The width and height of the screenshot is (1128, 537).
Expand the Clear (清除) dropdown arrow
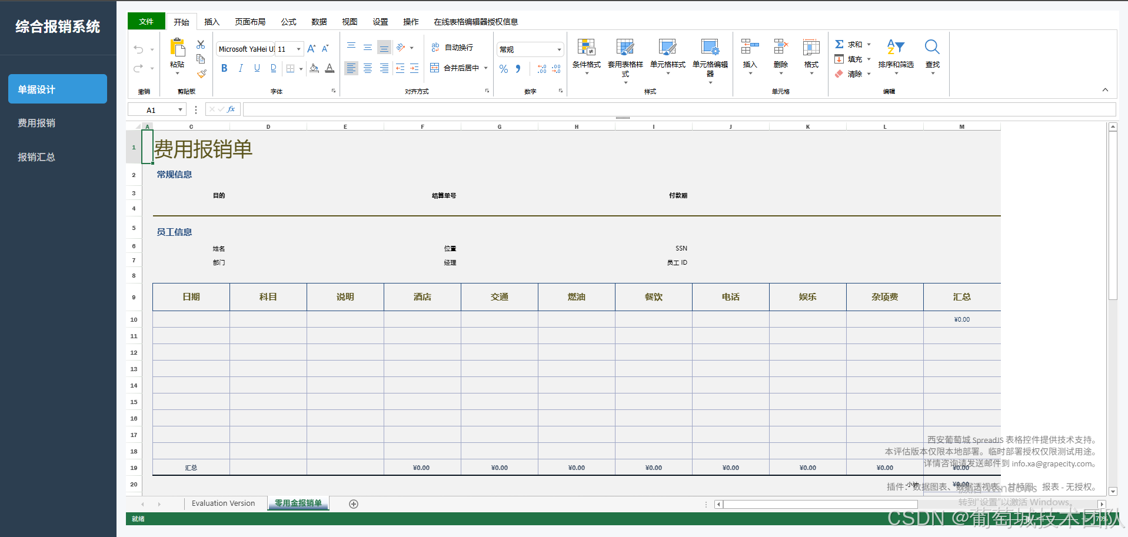point(869,74)
